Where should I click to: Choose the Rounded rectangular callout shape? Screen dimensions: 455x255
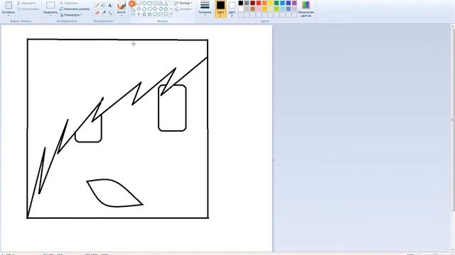(x=155, y=14)
